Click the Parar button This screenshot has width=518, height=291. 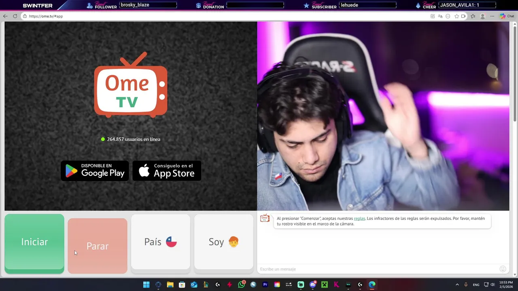(x=98, y=246)
